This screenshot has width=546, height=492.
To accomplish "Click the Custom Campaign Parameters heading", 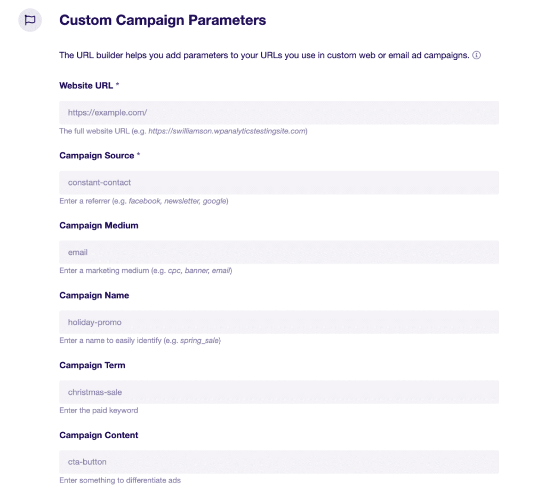I will pyautogui.click(x=163, y=20).
